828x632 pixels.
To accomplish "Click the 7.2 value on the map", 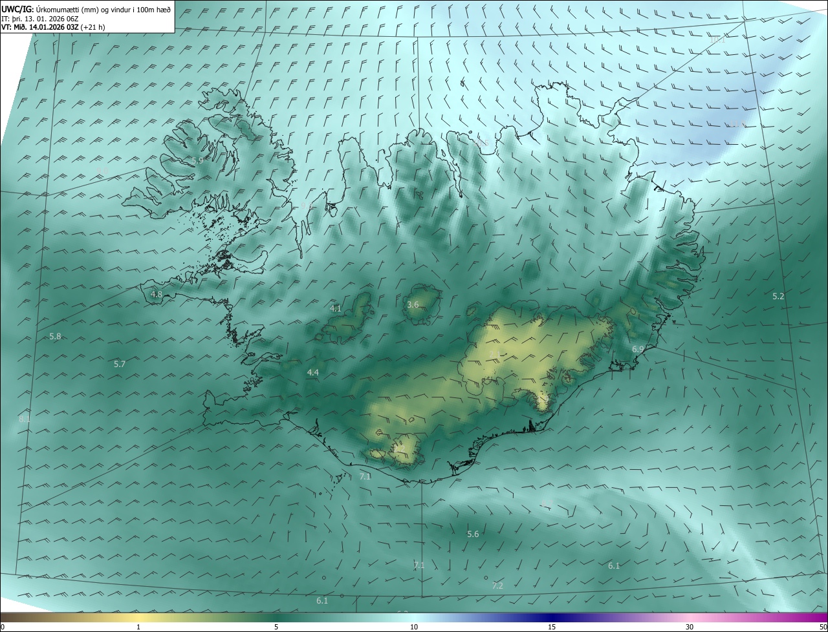I will coord(497,585).
